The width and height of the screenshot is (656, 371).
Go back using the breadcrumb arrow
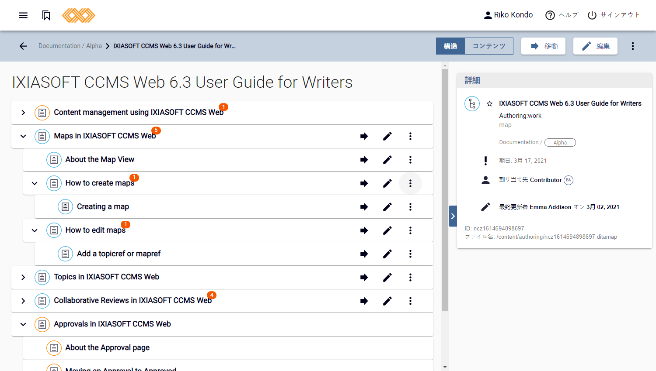(23, 46)
